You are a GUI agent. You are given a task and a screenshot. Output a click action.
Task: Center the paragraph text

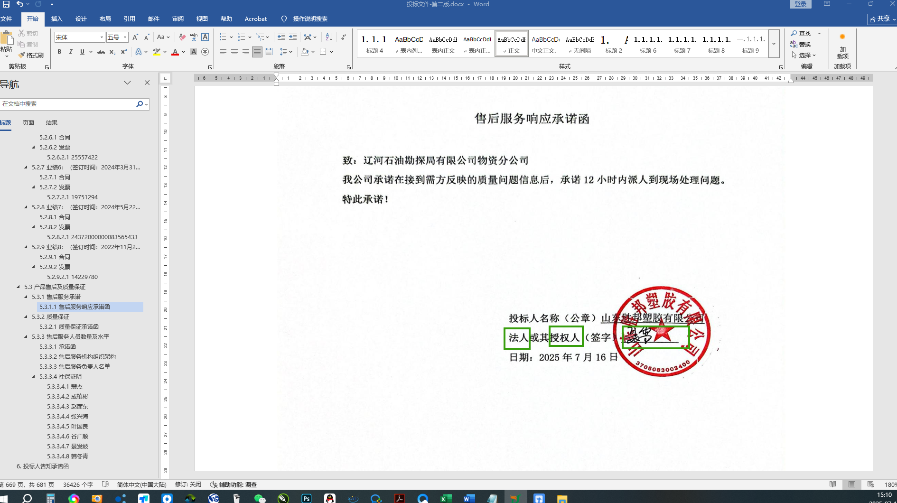pos(234,52)
